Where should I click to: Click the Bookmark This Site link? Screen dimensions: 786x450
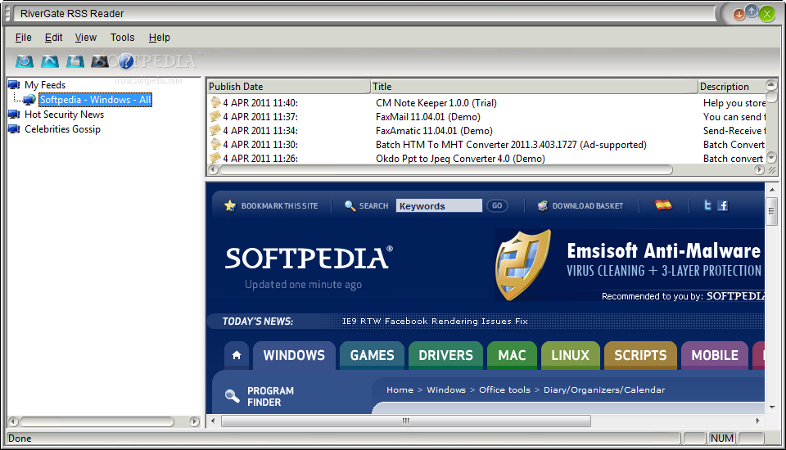280,206
